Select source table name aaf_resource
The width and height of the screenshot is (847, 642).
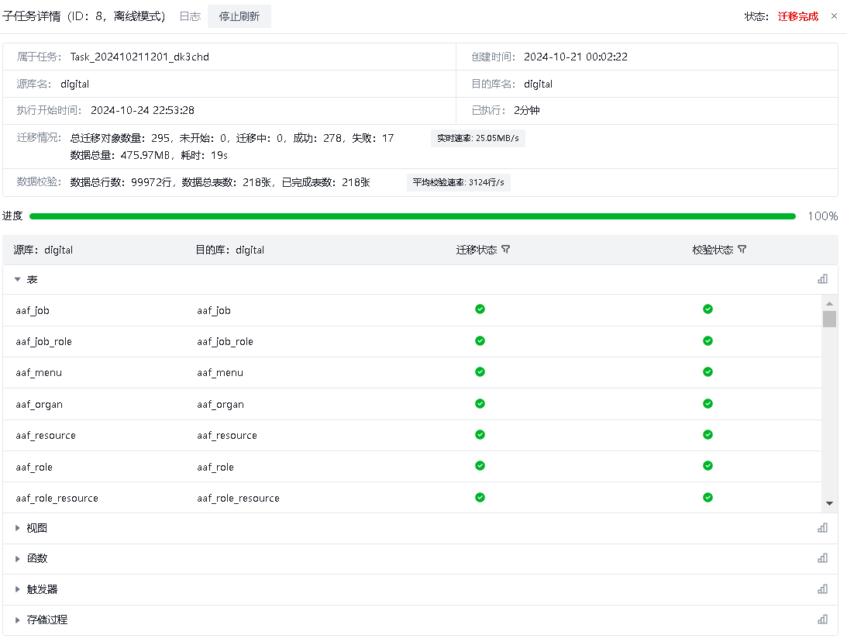[x=46, y=436]
